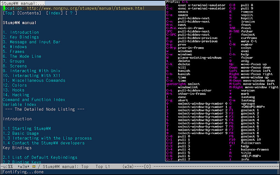Open Command and Function Index link

coord(34,100)
